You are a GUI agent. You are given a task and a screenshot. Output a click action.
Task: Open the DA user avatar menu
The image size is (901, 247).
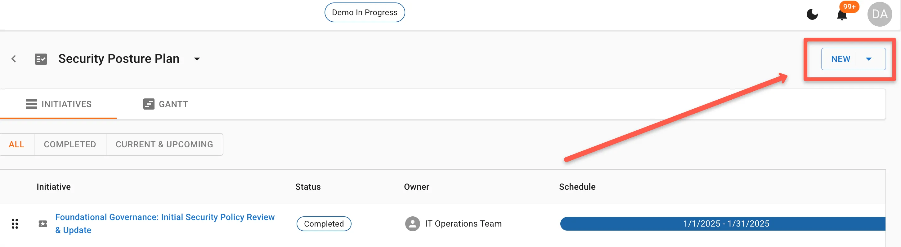tap(880, 14)
